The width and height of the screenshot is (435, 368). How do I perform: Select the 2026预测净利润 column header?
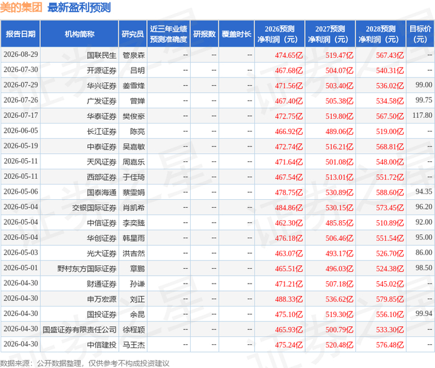click(x=280, y=34)
